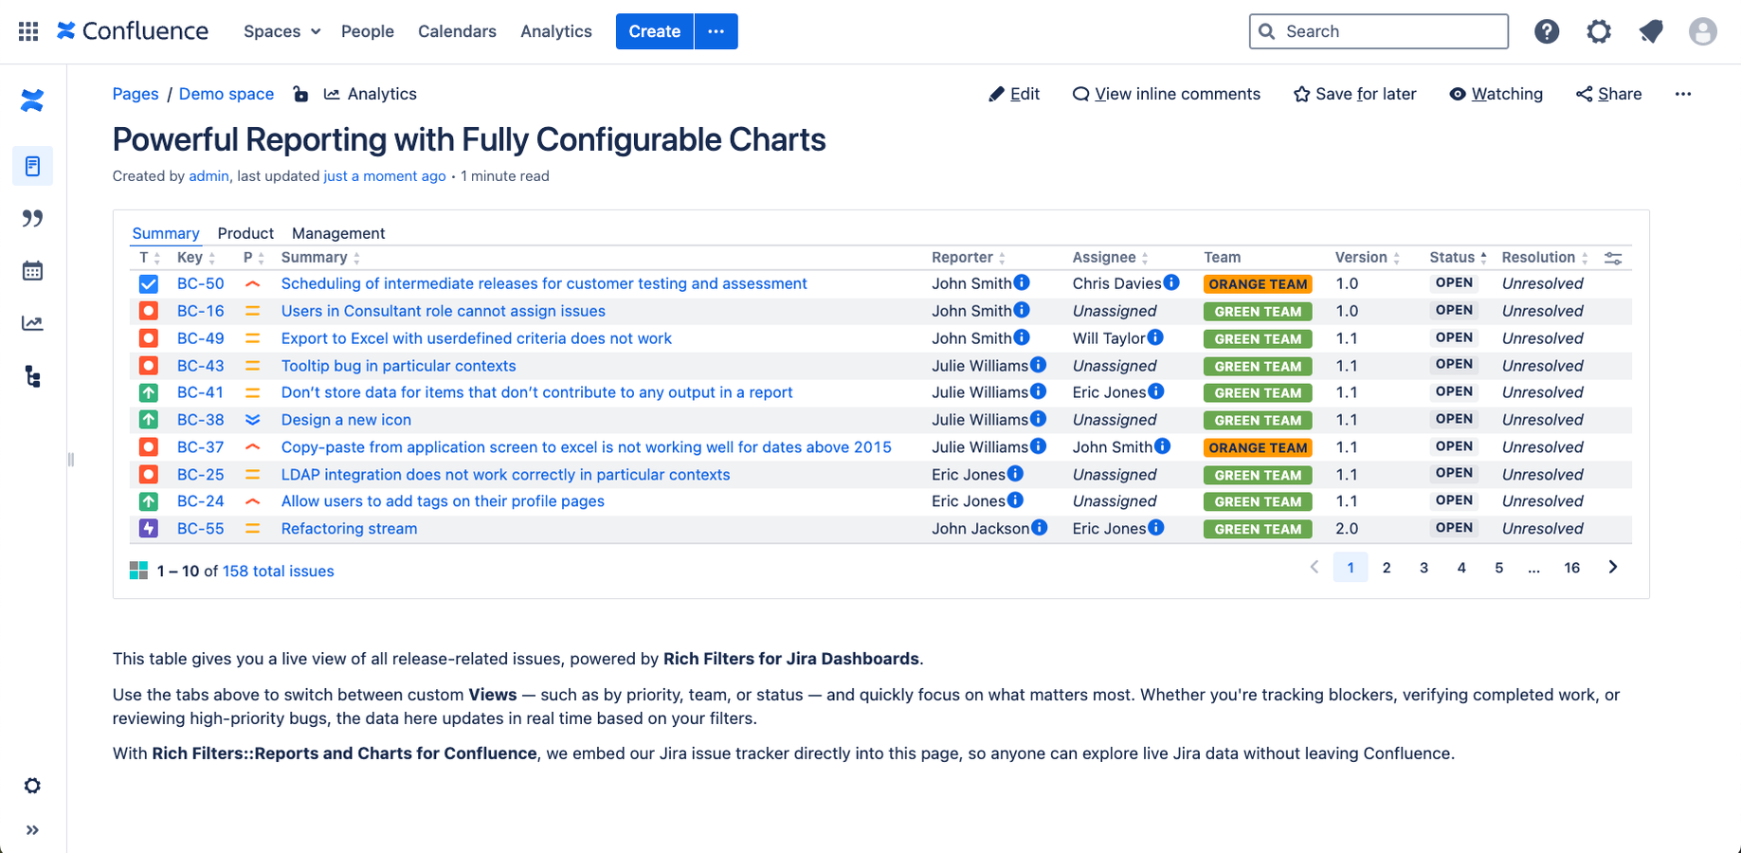Open space settings gear at sidebar bottom

click(x=32, y=786)
